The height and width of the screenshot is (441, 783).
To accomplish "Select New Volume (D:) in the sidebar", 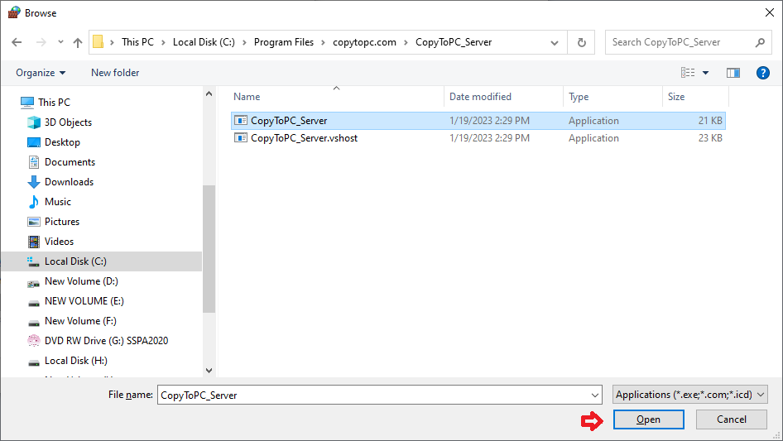I will point(81,281).
